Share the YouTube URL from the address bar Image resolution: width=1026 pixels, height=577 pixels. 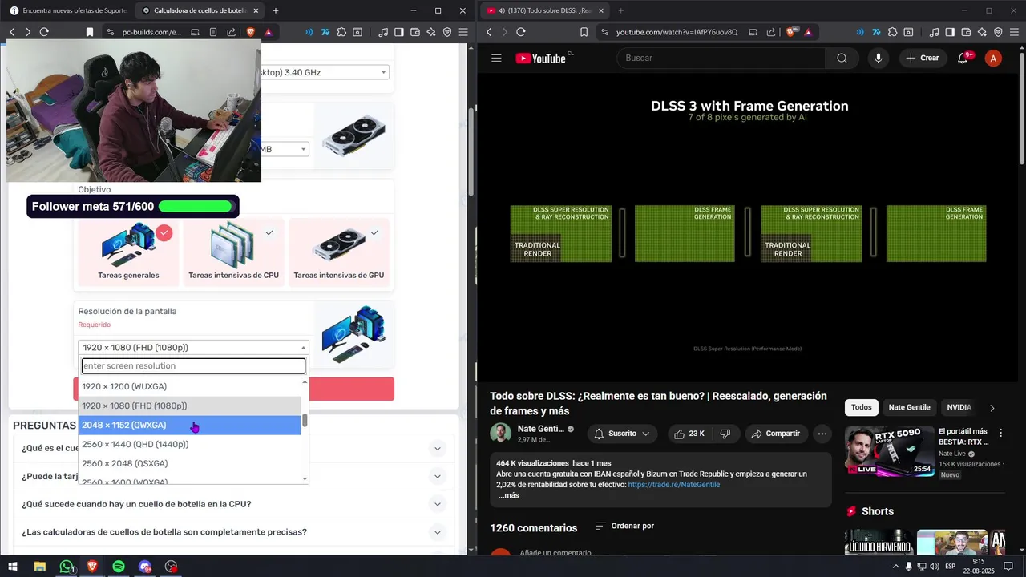(x=770, y=32)
